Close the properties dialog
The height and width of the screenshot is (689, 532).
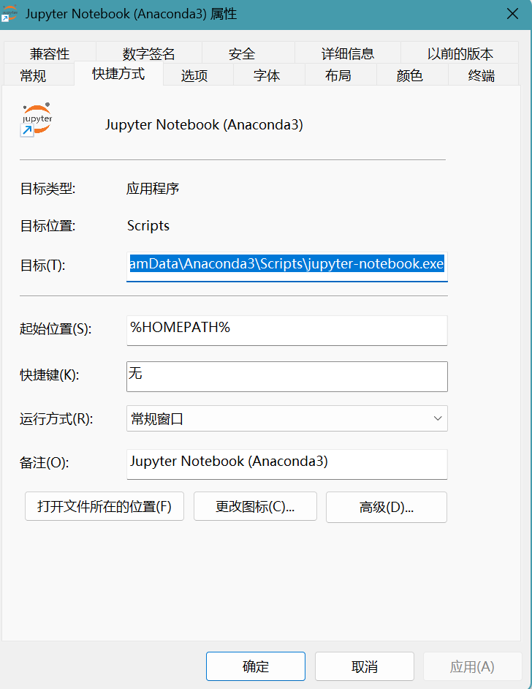pyautogui.click(x=512, y=14)
